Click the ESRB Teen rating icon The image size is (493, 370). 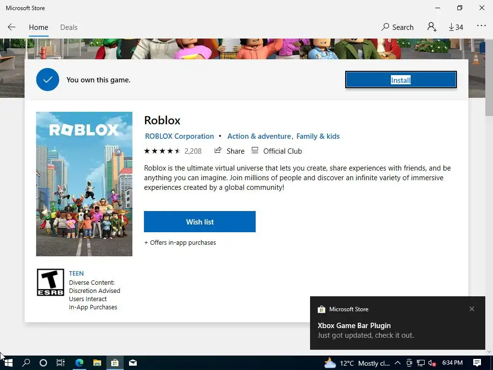[x=50, y=282]
